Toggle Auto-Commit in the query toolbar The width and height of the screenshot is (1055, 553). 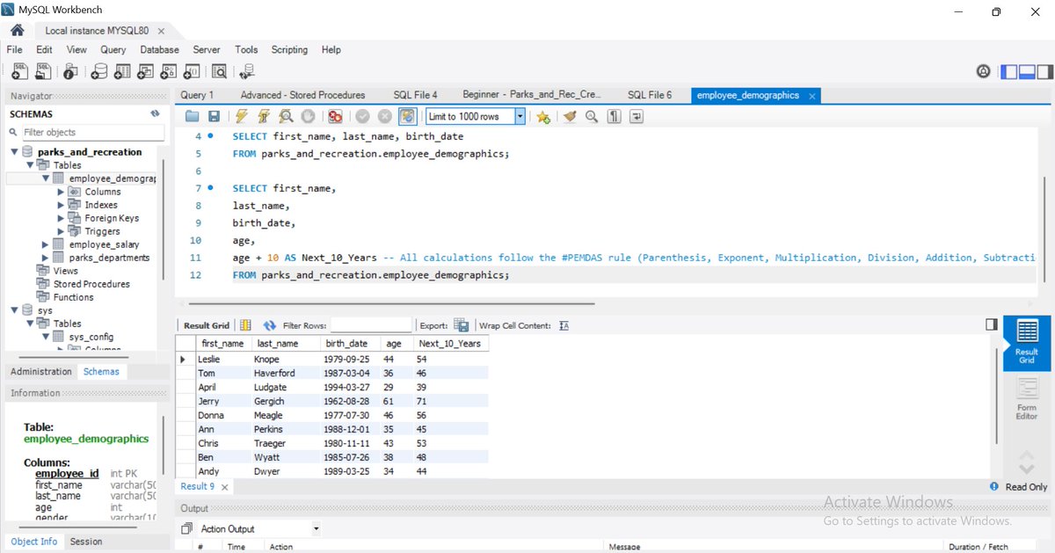pyautogui.click(x=408, y=115)
